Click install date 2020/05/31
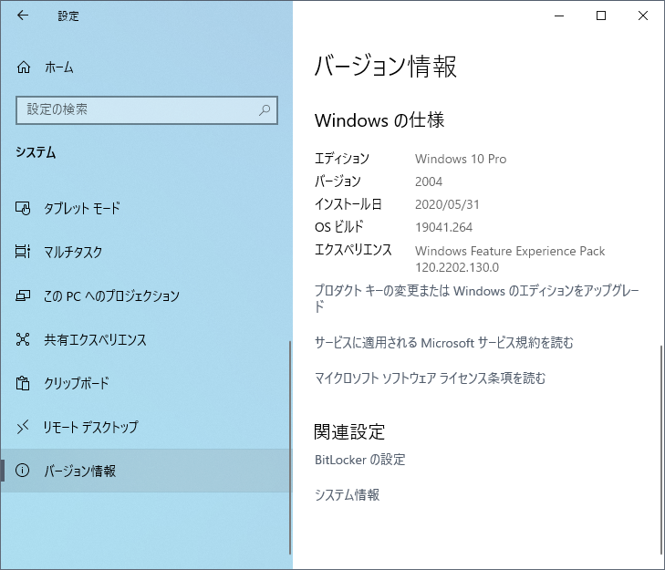 tap(447, 205)
